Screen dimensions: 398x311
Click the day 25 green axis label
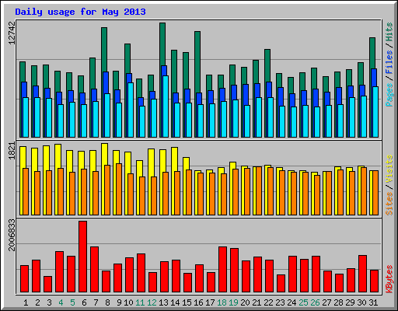303,302
